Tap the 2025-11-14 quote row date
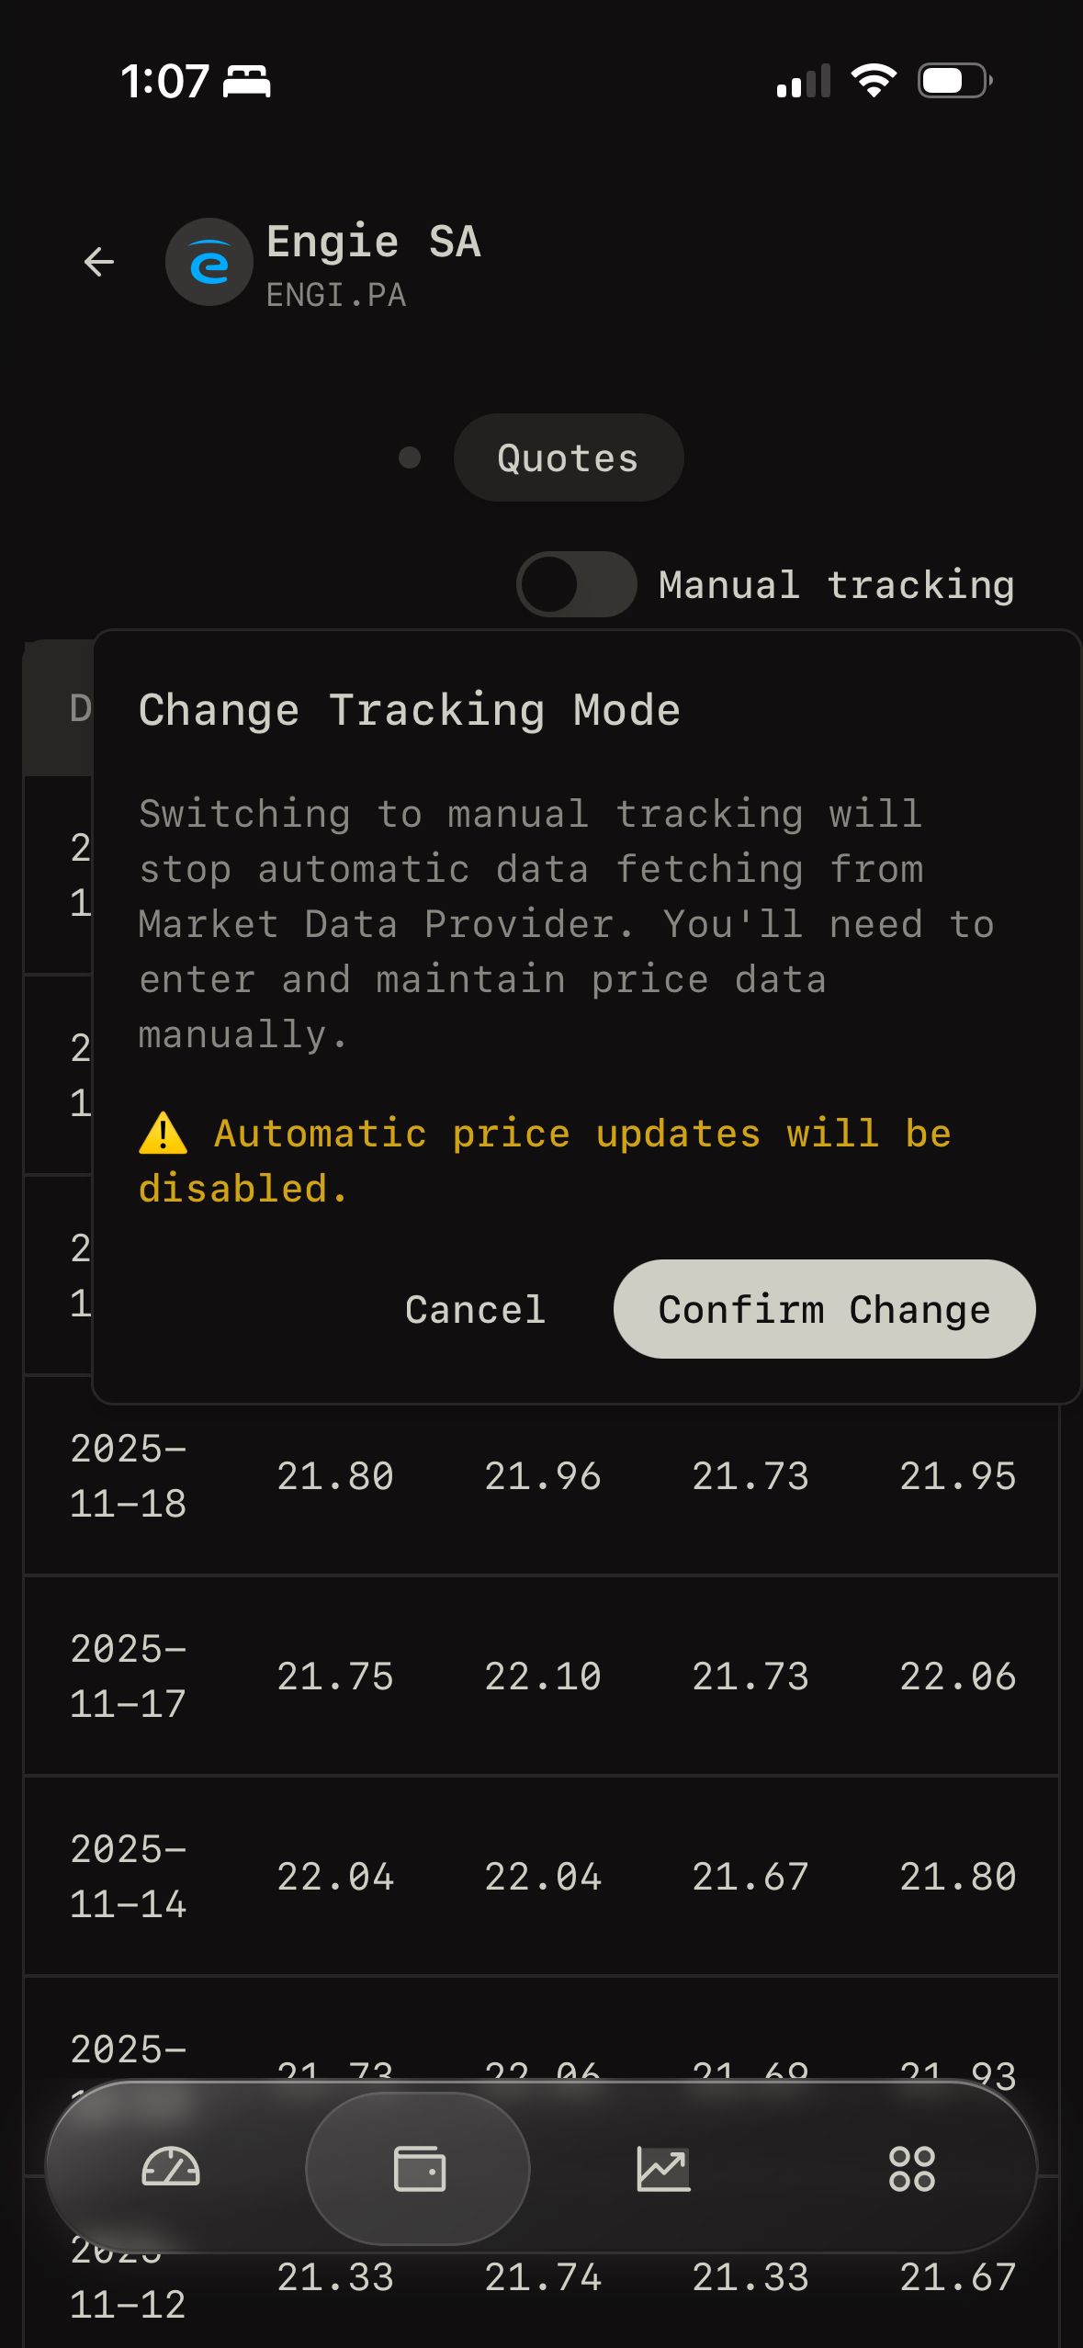This screenshot has height=2348, width=1083. coord(129,1877)
